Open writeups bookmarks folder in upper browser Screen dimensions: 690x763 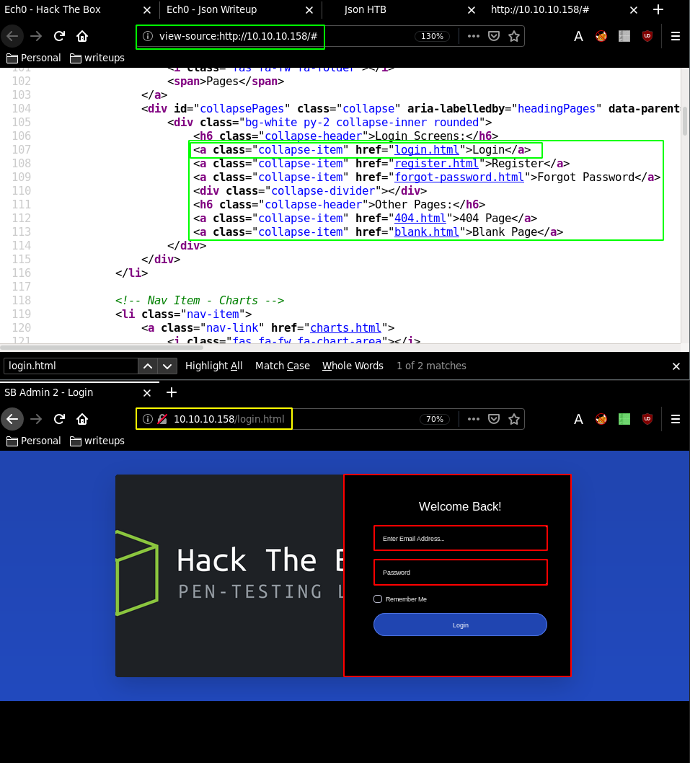97,58
